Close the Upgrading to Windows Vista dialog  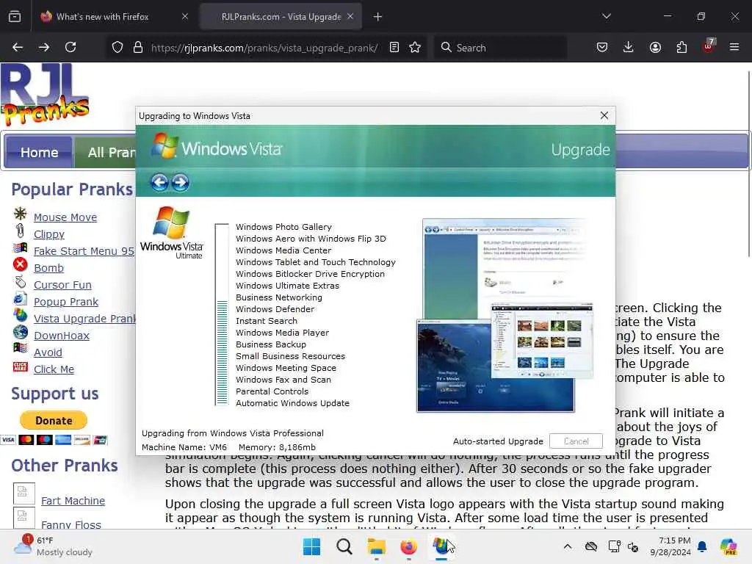pyautogui.click(x=604, y=115)
